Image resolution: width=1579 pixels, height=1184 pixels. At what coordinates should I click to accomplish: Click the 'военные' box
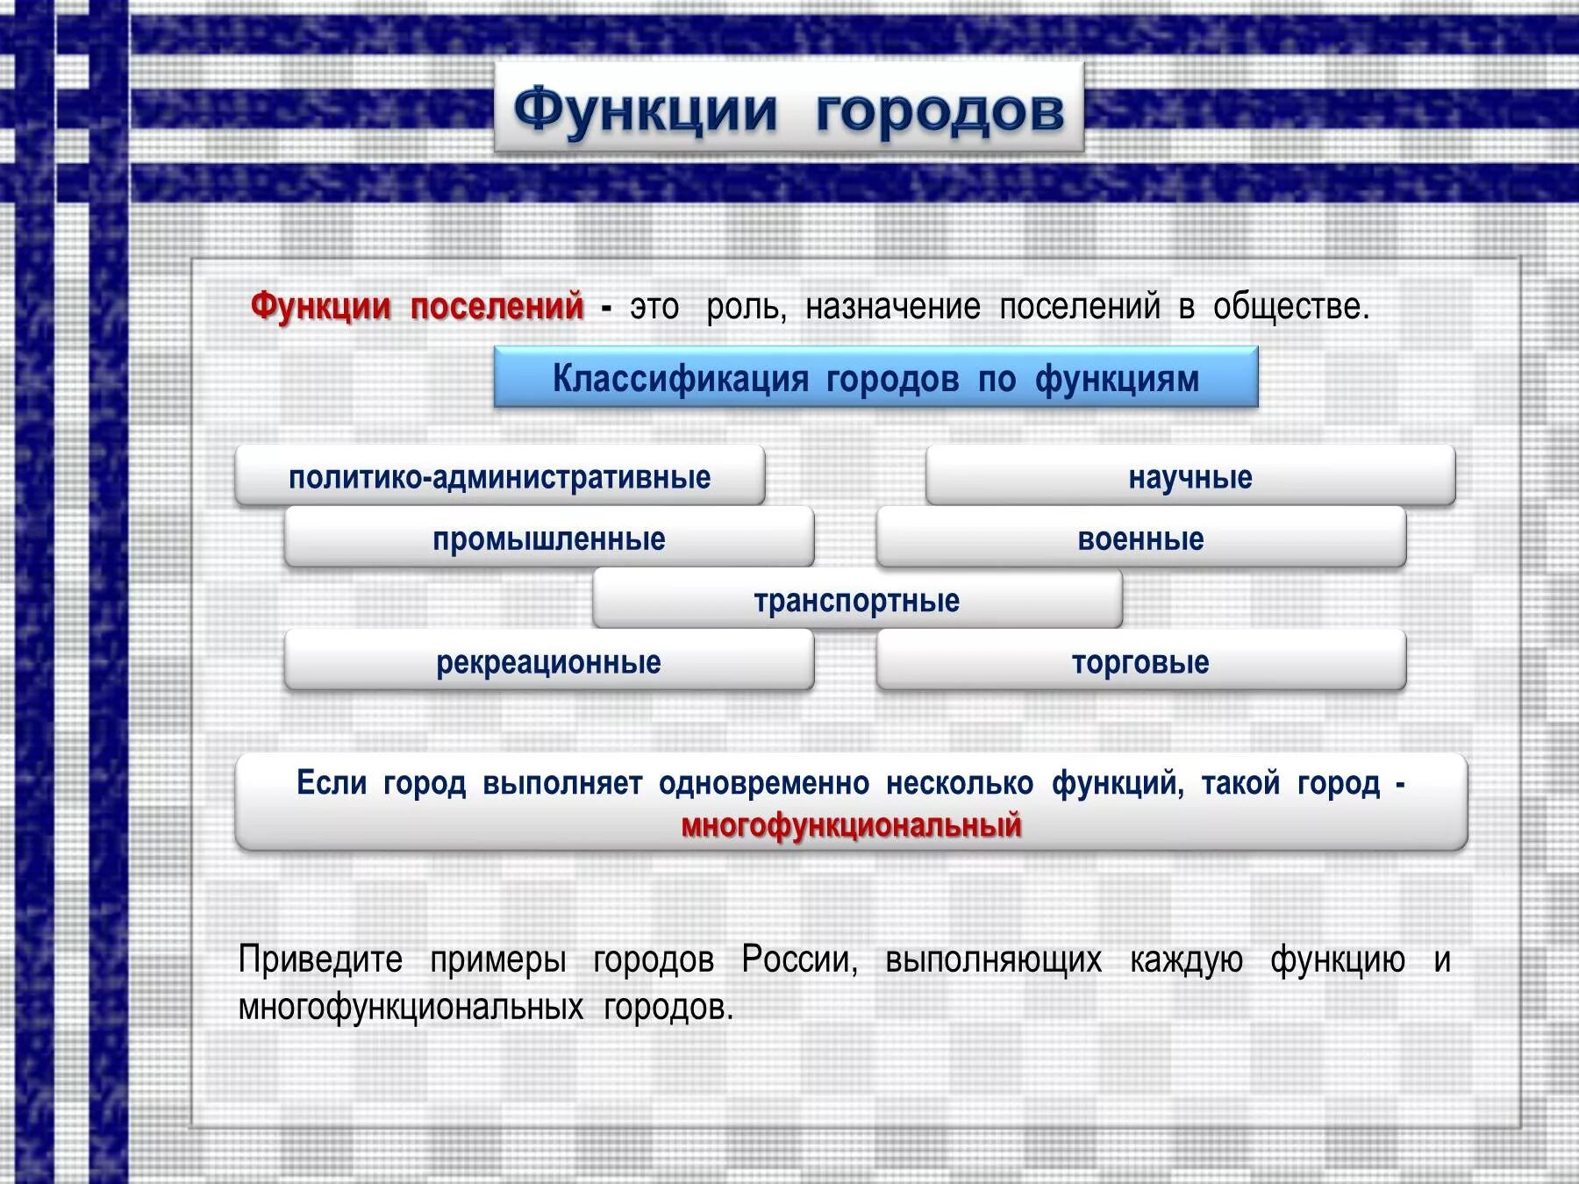pos(1141,538)
